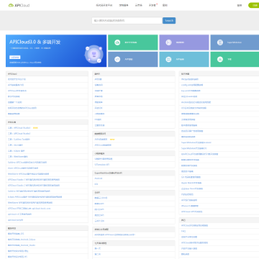Click the green download tile icon
This screenshot has height=259, width=259.
220,59
